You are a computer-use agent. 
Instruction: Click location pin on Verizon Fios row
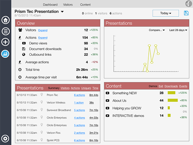[x=42, y=132]
